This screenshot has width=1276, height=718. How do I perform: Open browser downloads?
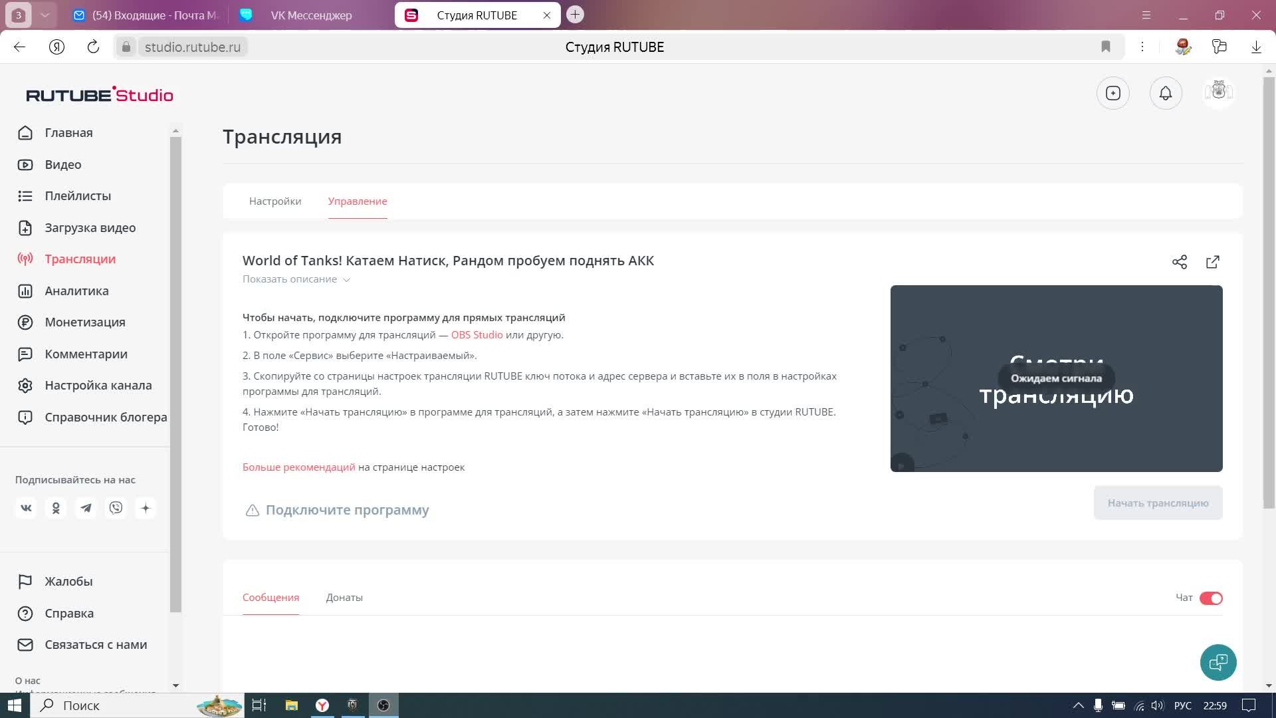tap(1256, 47)
